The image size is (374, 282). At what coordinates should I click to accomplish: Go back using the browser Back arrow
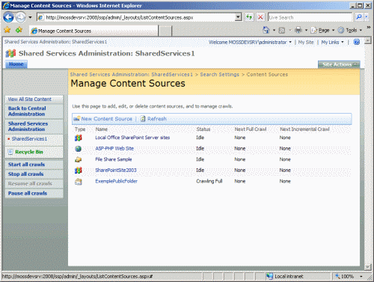click(8, 17)
